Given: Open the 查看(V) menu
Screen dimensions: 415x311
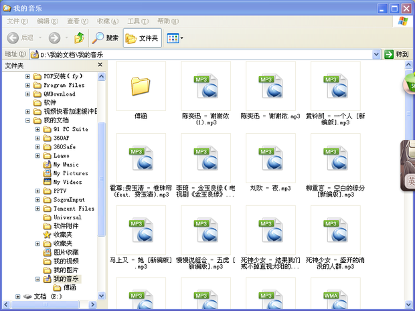Looking at the screenshot, I should (x=78, y=21).
